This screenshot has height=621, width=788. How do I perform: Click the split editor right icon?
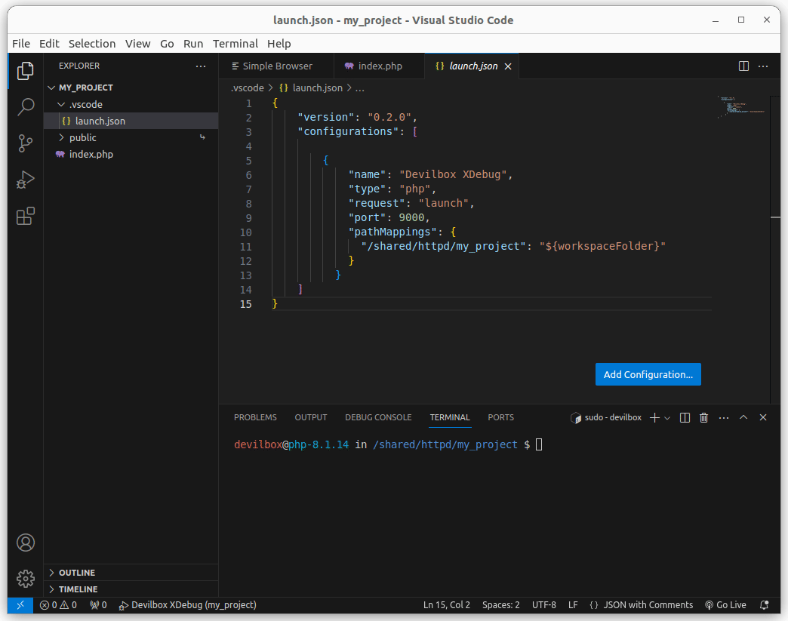point(743,66)
